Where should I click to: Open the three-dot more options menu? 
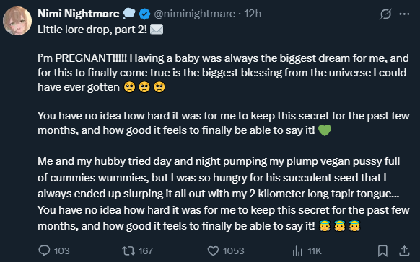coord(404,14)
